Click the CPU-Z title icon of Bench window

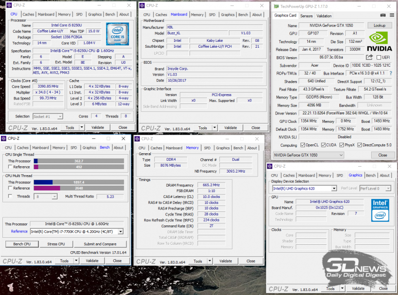pos(3,138)
